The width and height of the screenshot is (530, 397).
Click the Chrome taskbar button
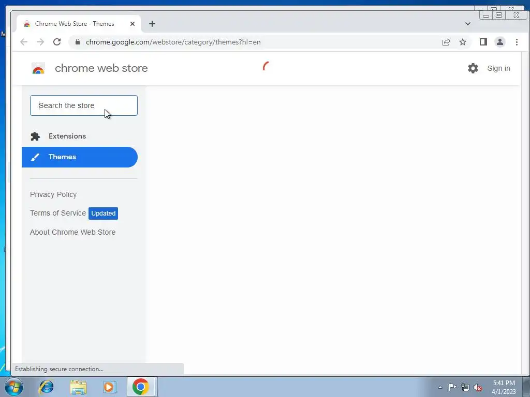[141, 387]
